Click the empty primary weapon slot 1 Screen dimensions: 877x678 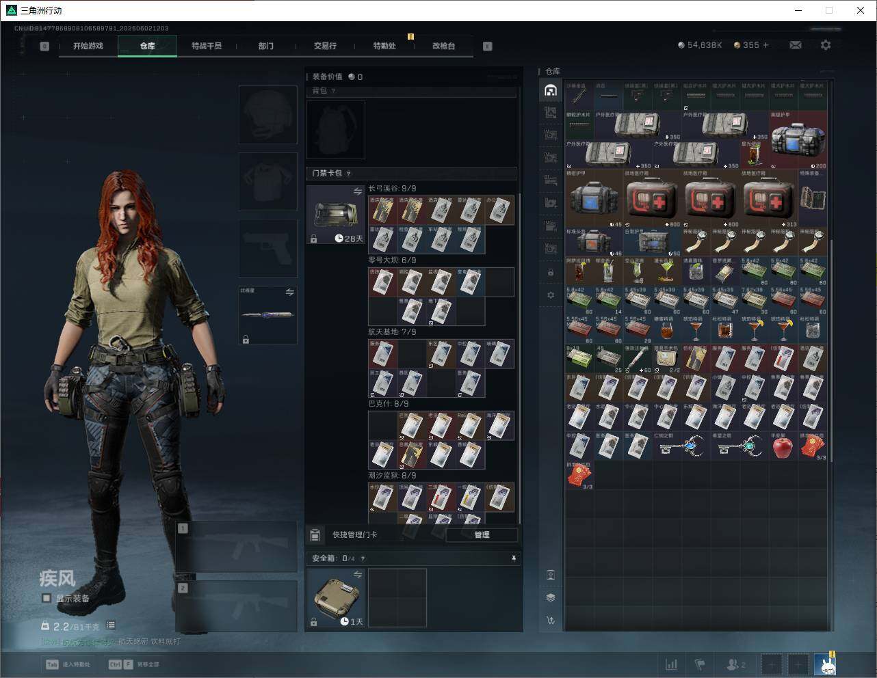coord(237,547)
